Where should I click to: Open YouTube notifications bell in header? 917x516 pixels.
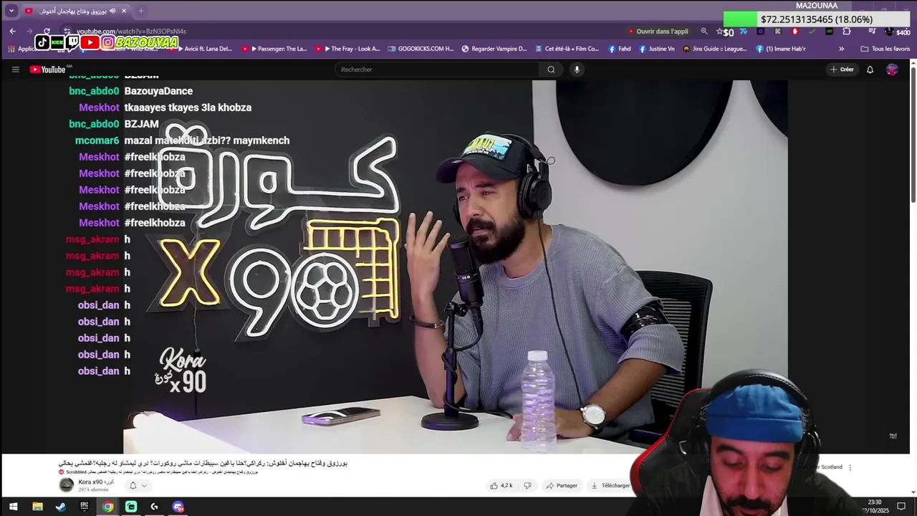click(x=870, y=70)
